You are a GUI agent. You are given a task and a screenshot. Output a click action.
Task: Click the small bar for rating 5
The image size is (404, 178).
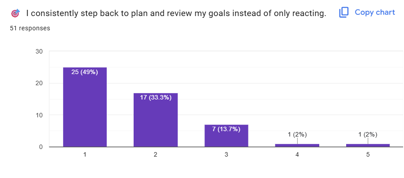(368, 145)
